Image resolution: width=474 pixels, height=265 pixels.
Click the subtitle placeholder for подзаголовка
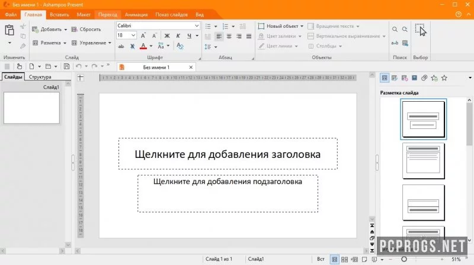pyautogui.click(x=228, y=193)
